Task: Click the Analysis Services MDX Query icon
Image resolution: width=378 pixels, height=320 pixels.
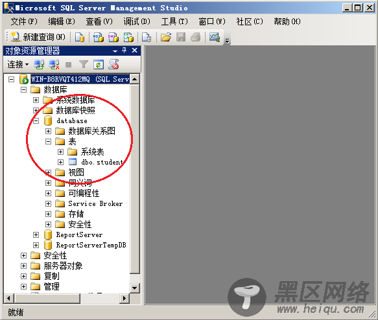Action: click(x=99, y=37)
